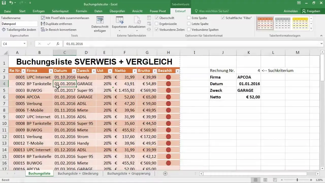
Task: Open the Firma column filter dropdown
Action: 51,71
